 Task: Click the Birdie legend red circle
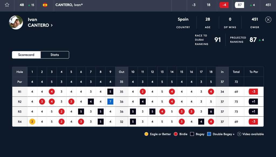coord(176,134)
